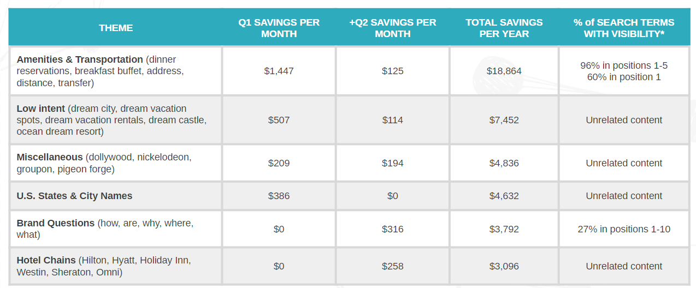Click the $316 Q2 savings cell
The height and width of the screenshot is (288, 696).
click(392, 229)
